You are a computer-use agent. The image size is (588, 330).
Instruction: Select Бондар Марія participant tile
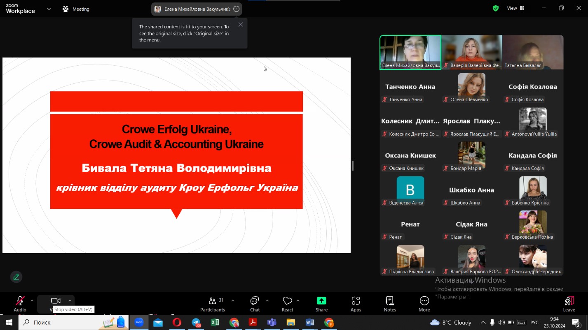click(x=472, y=155)
